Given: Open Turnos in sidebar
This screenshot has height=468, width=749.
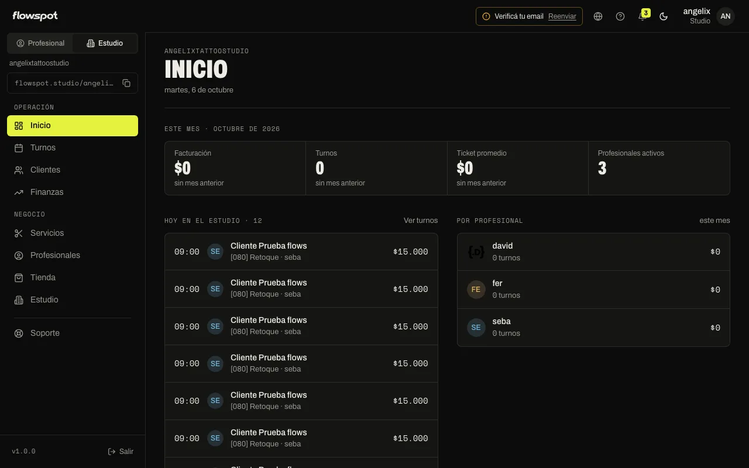Looking at the screenshot, I should tap(73, 148).
